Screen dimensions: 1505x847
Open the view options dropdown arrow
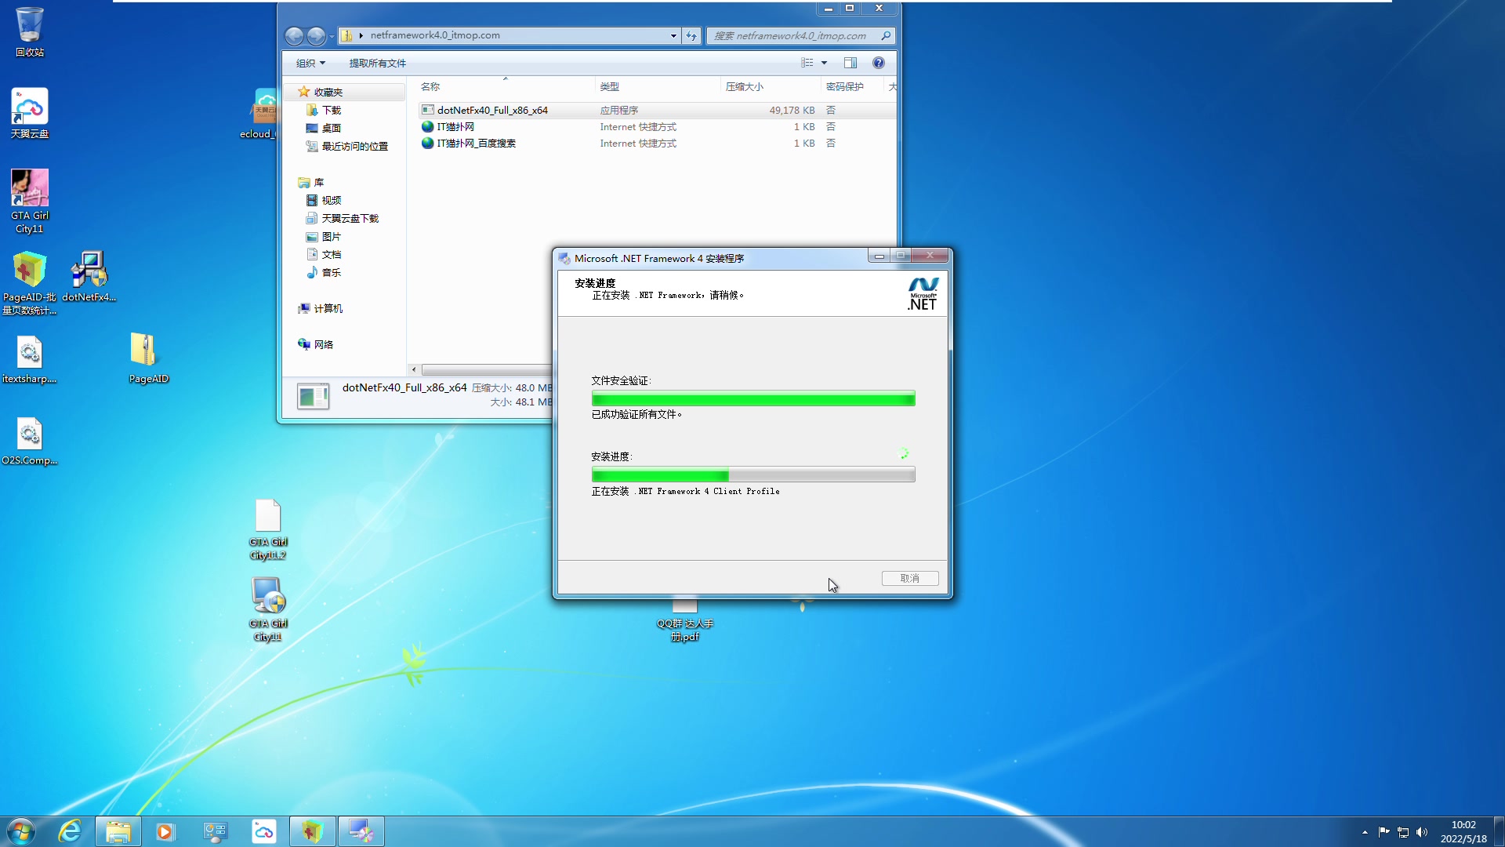(x=824, y=63)
